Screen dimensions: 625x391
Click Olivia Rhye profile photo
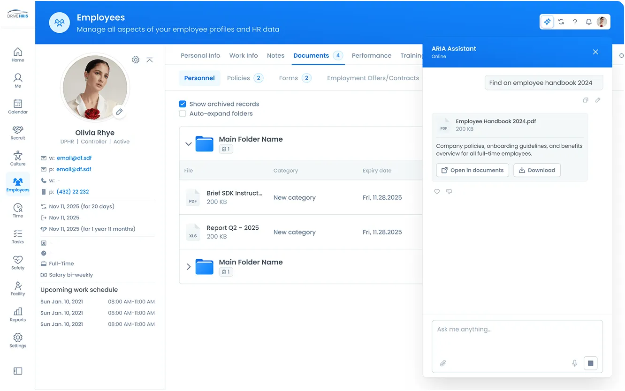95,88
